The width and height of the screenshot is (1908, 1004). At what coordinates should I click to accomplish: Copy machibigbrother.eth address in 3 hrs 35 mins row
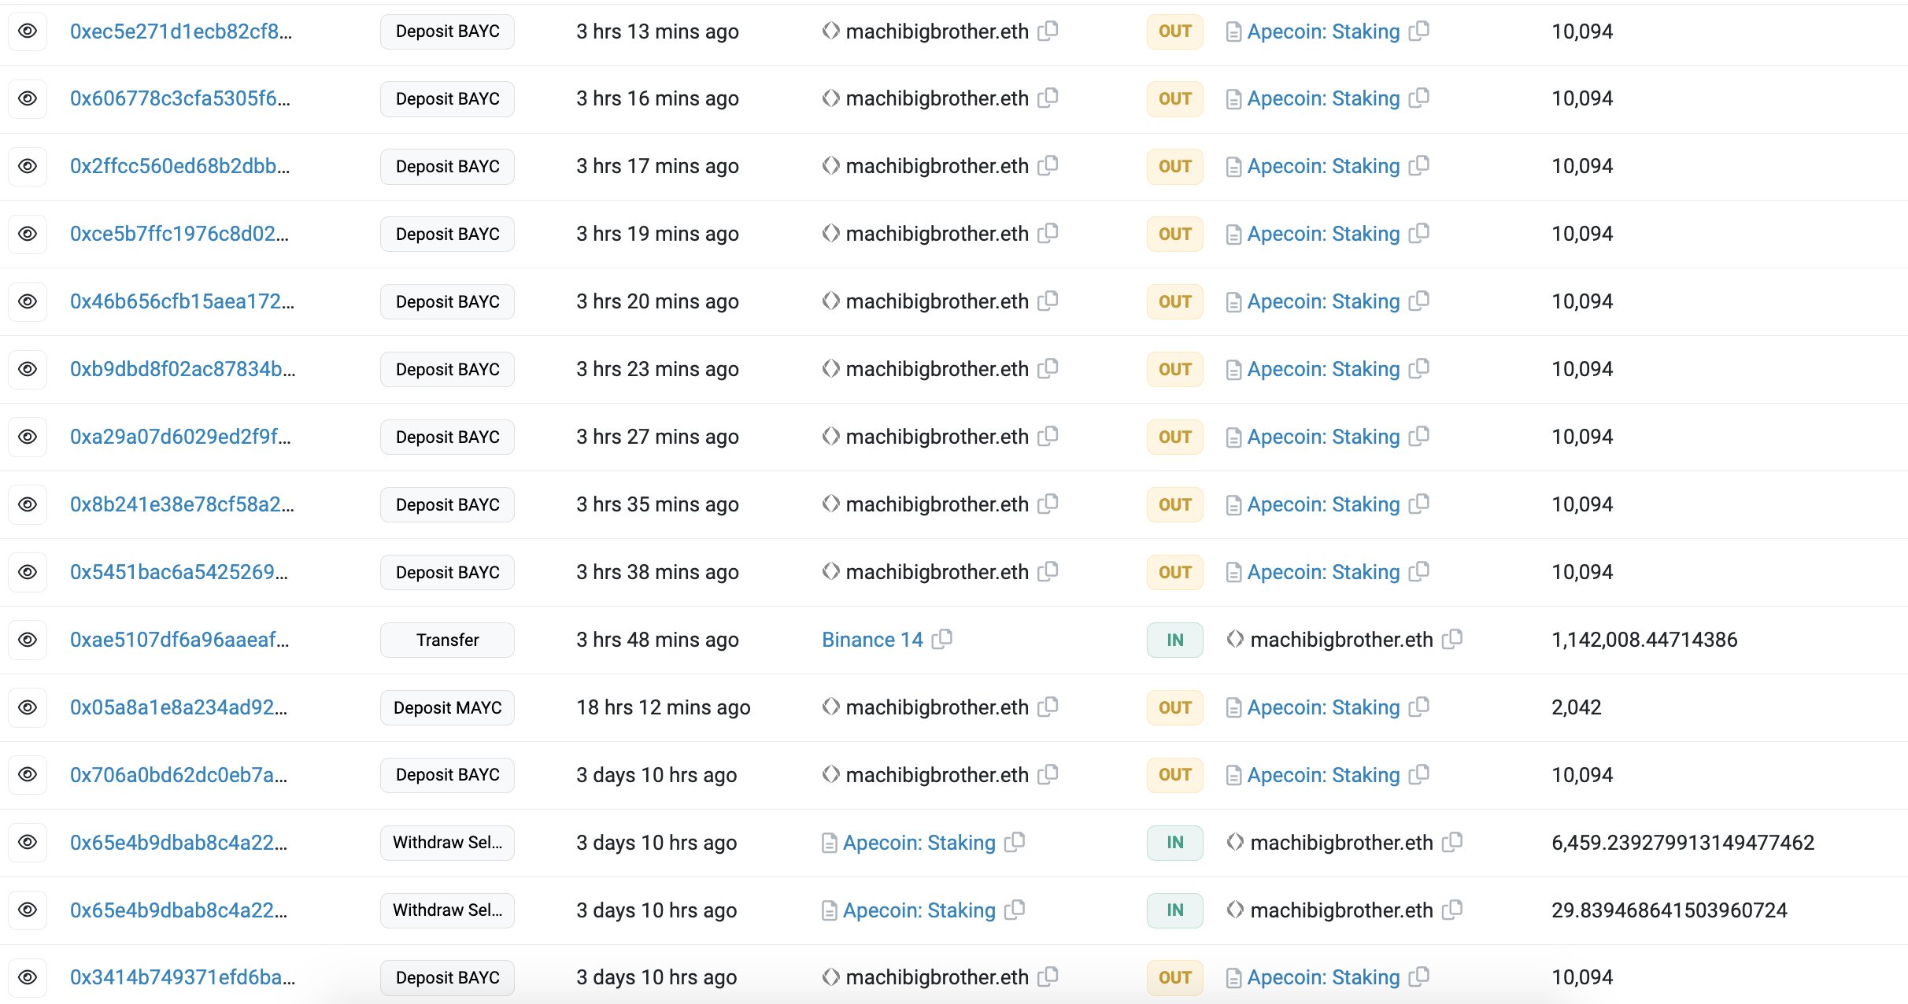coord(1048,504)
